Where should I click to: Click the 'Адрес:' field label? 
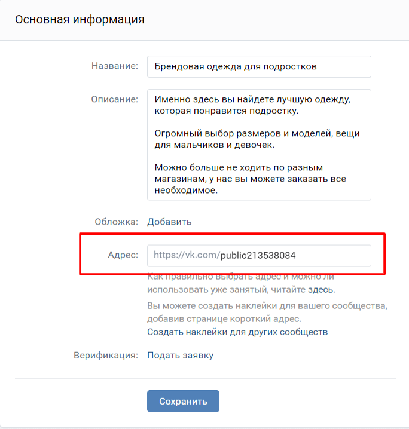tap(123, 255)
